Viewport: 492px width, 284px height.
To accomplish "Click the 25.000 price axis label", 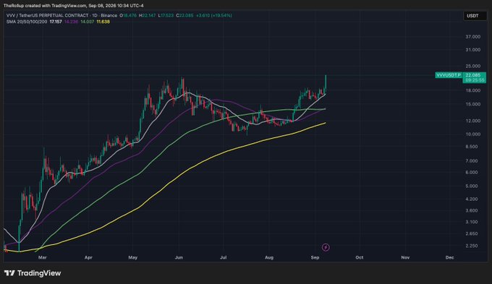I will point(473,66).
